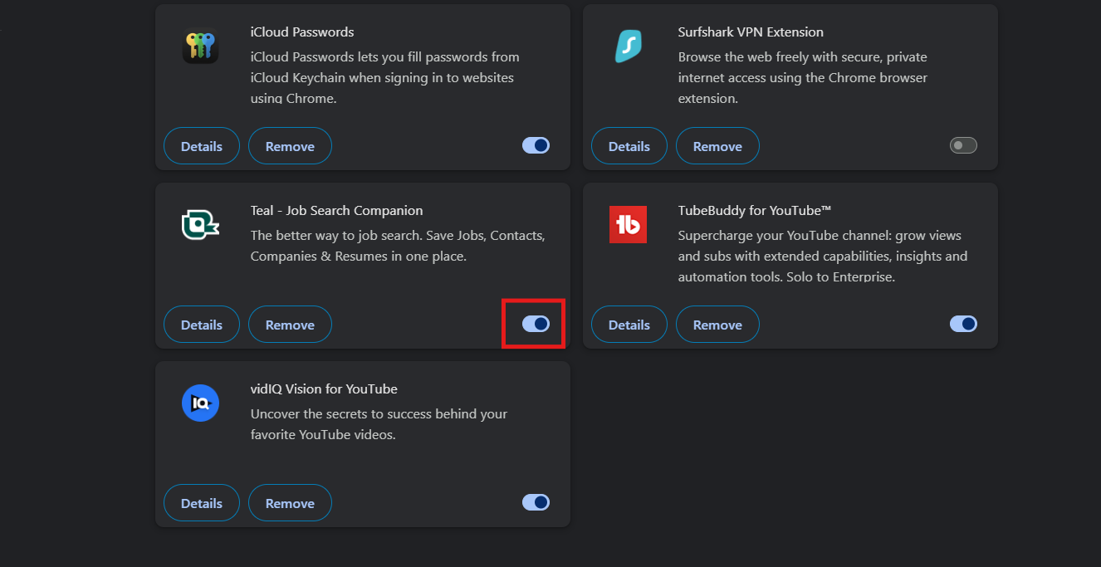Click the TubeBuddy red logo icon
Viewport: 1101px width, 567px height.
[x=628, y=225]
